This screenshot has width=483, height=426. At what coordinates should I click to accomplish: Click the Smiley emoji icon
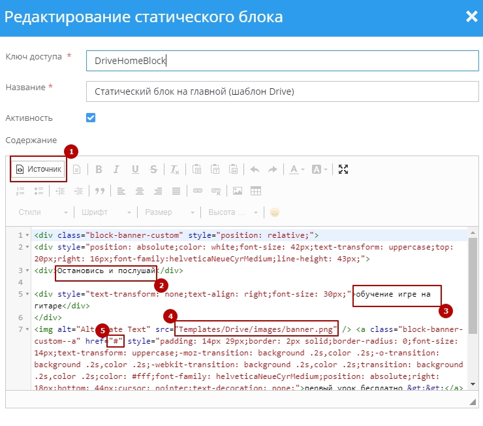(274, 212)
